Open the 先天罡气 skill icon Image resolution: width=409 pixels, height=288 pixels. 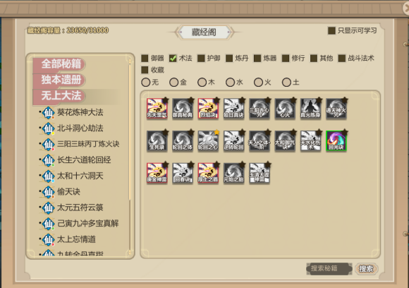point(157,109)
